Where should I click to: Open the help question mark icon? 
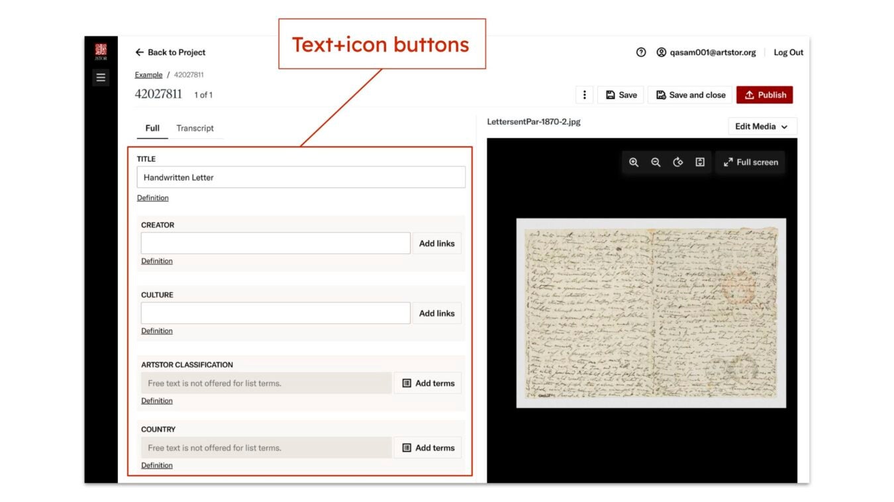point(640,52)
